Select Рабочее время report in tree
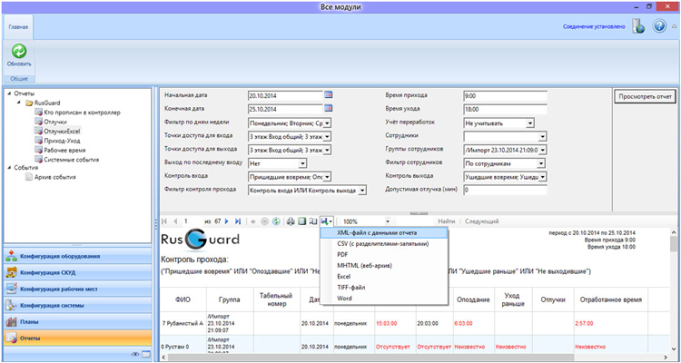The height and width of the screenshot is (363, 681). tap(64, 150)
